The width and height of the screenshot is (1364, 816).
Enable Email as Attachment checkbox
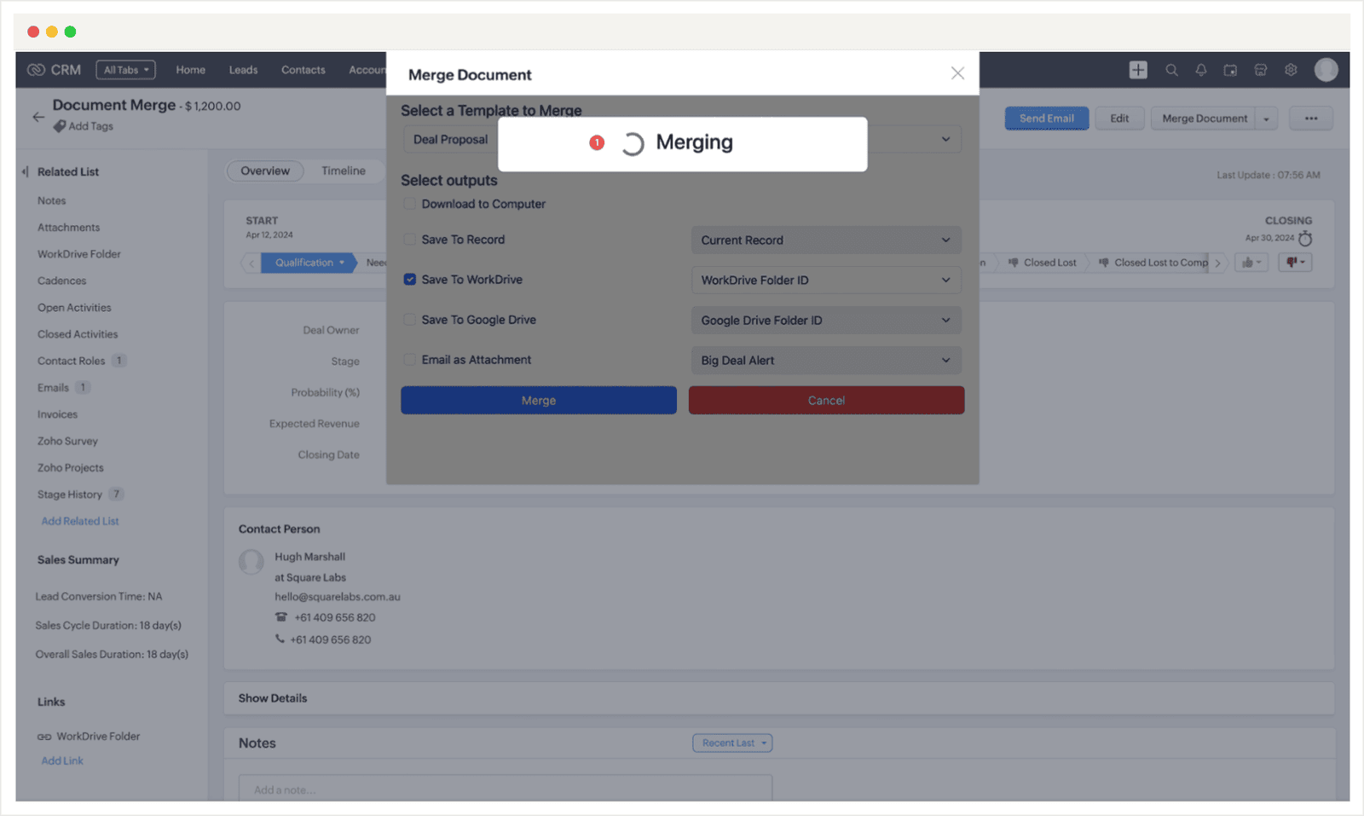pos(410,360)
